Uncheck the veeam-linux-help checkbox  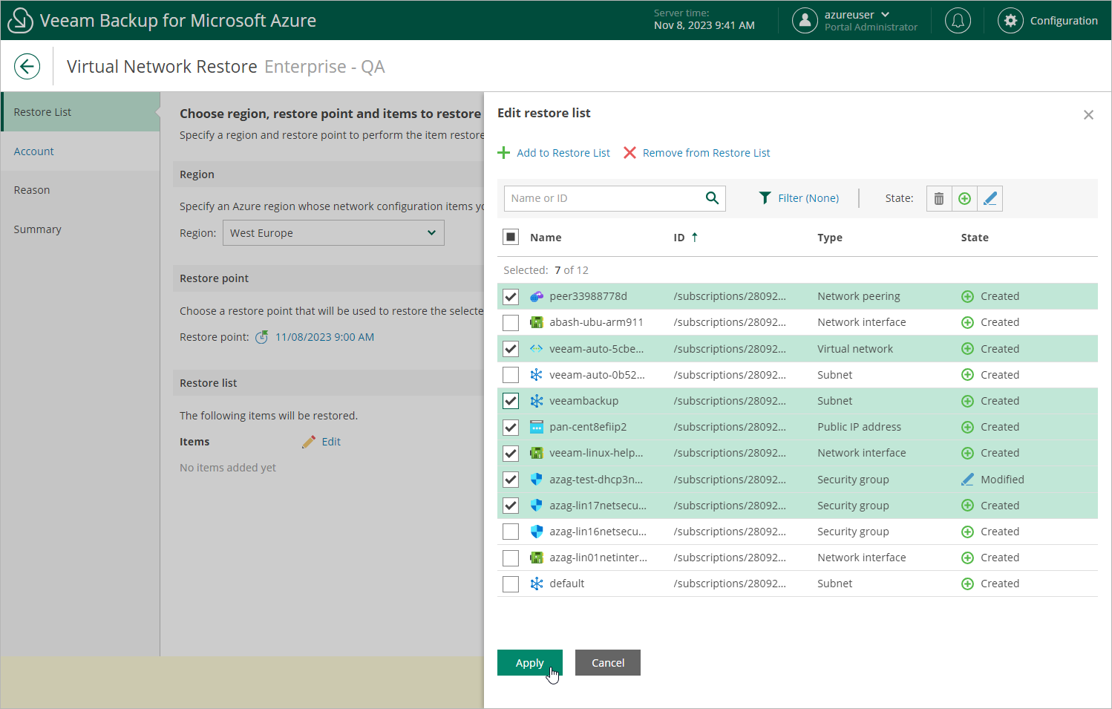(511, 453)
